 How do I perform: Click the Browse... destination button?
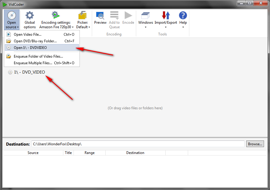(x=255, y=144)
